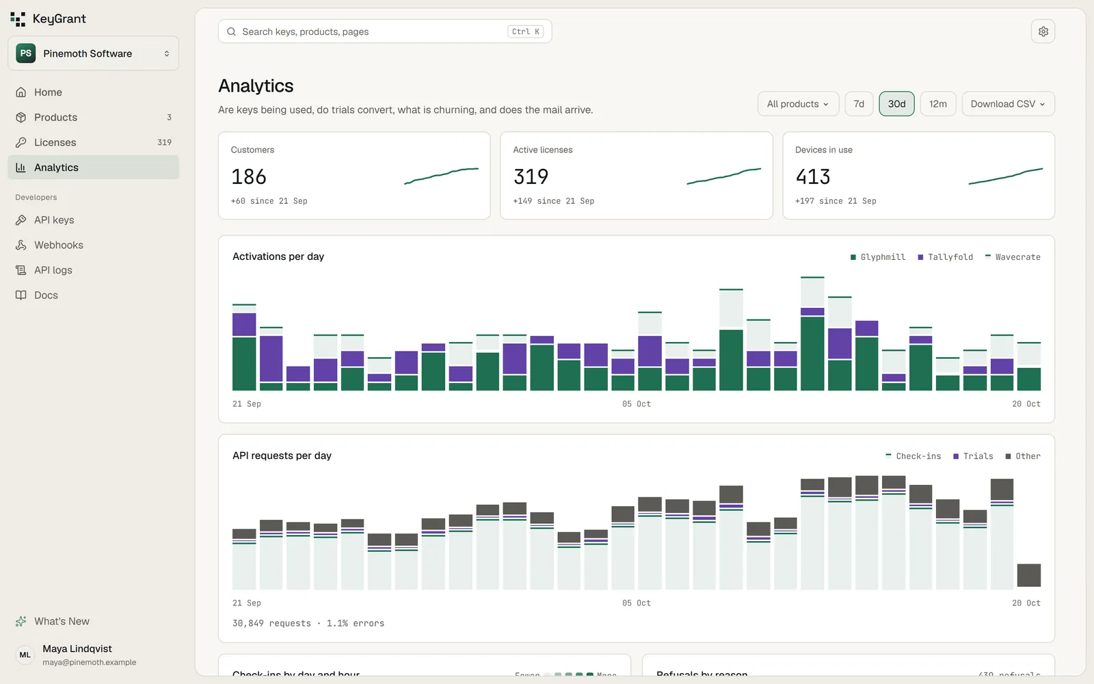Click the Ctrl K shortcut badge

pos(526,31)
